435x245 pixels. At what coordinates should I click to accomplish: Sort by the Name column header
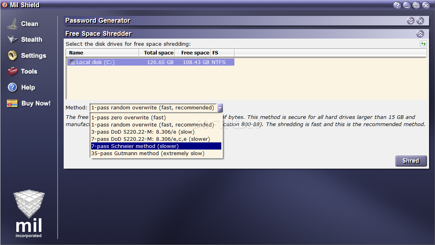(x=102, y=52)
